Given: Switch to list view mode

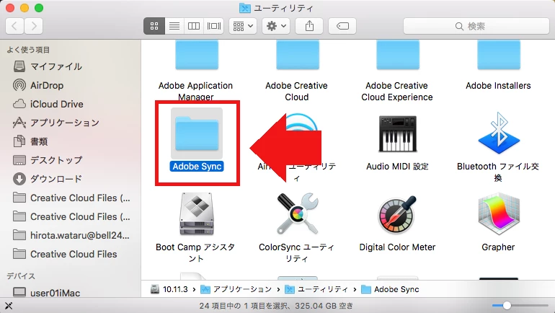Looking at the screenshot, I should pos(174,26).
